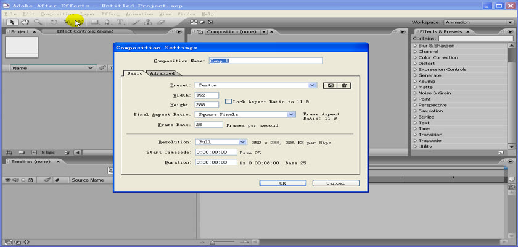Viewport: 518px width, 247px height.
Task: Click the timeline zoom slider handle
Action: [213, 243]
